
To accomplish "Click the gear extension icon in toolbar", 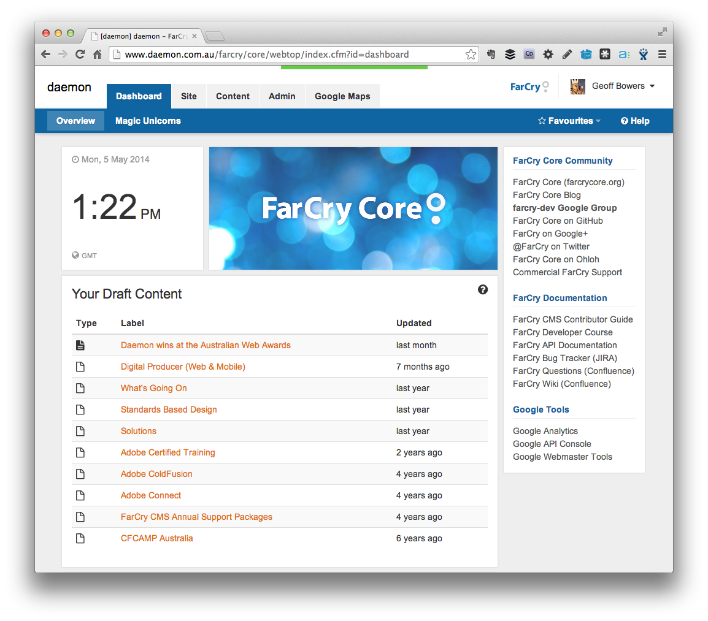I will pos(548,55).
